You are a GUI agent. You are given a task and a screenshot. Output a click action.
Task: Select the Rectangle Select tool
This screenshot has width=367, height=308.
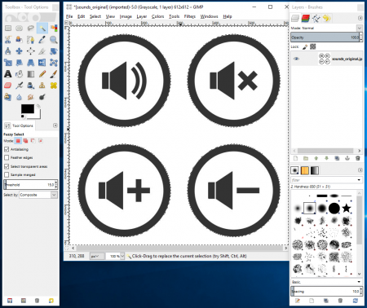point(8,28)
